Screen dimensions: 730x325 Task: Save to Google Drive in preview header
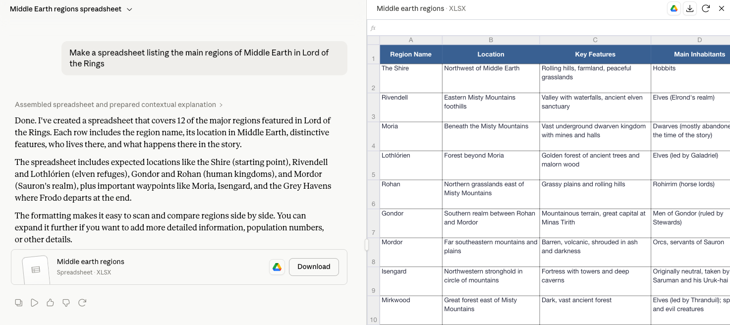674,8
